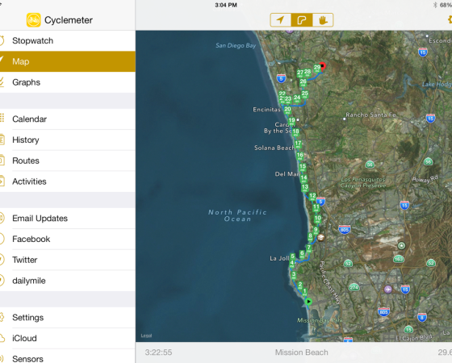The height and width of the screenshot is (363, 452).
Task: Tap the mile 15 marker
Action: click(x=303, y=167)
